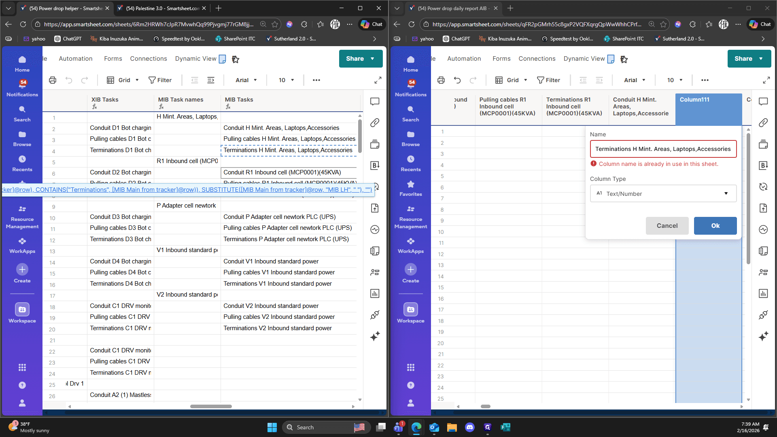Open Discord from Windows taskbar
The width and height of the screenshot is (777, 437).
tap(470, 427)
